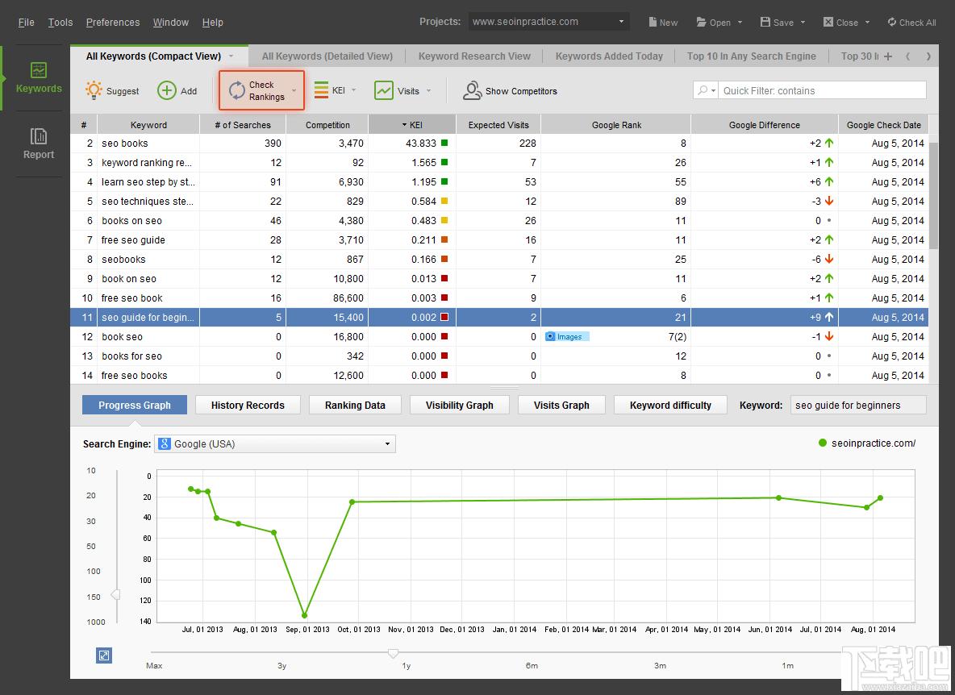This screenshot has width=955, height=695.
Task: Switch to Top 10 In Any Search Engine tab
Action: pyautogui.click(x=752, y=56)
